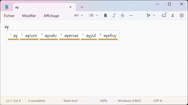Toggle strikethrough formatting
Screen dimensions: 188x105
(123, 15)
